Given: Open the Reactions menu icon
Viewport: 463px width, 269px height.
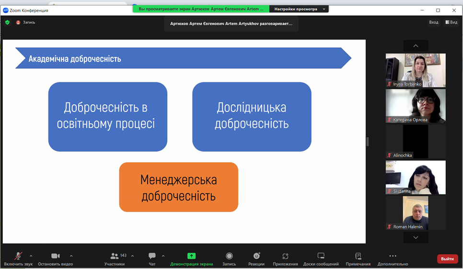Looking at the screenshot, I should coord(256,256).
